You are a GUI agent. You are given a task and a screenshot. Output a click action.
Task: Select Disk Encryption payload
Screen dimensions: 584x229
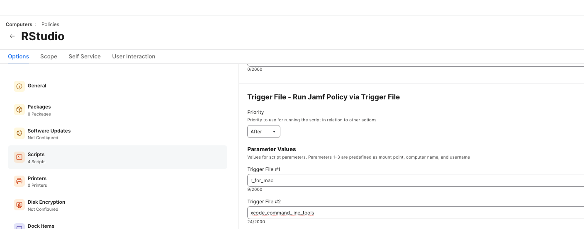point(117,205)
